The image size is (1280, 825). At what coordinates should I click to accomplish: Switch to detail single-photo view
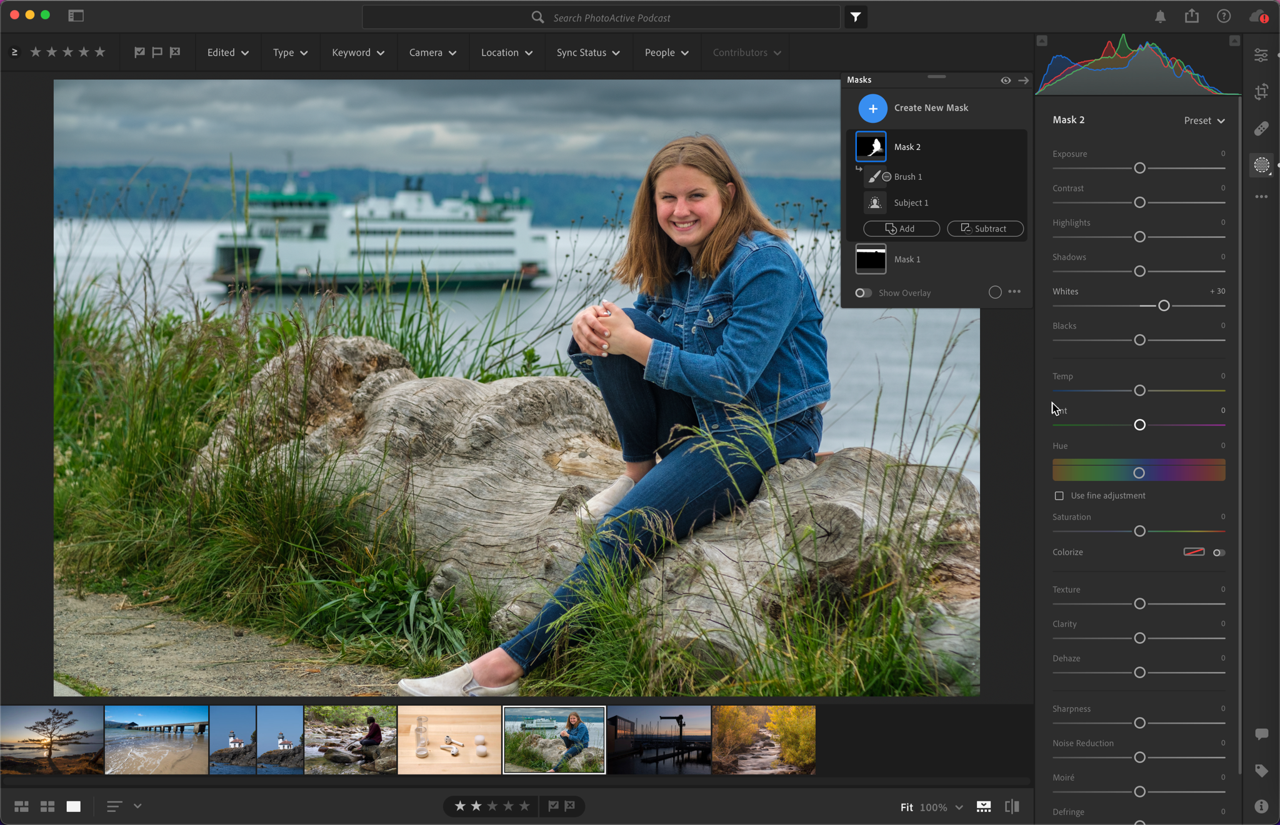coord(74,806)
